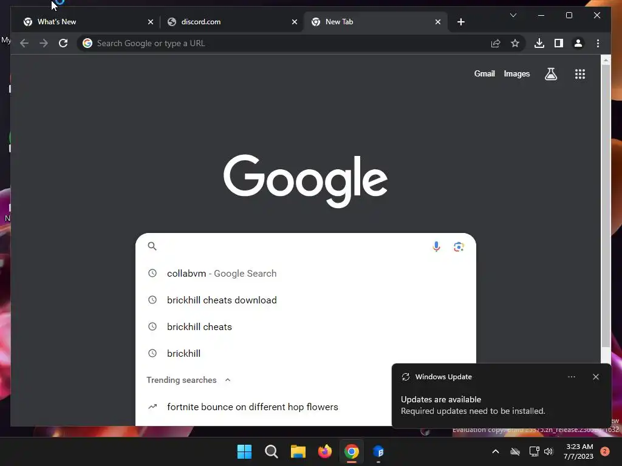This screenshot has width=622, height=466.
Task: Close the What's New tab
Action: 151,22
